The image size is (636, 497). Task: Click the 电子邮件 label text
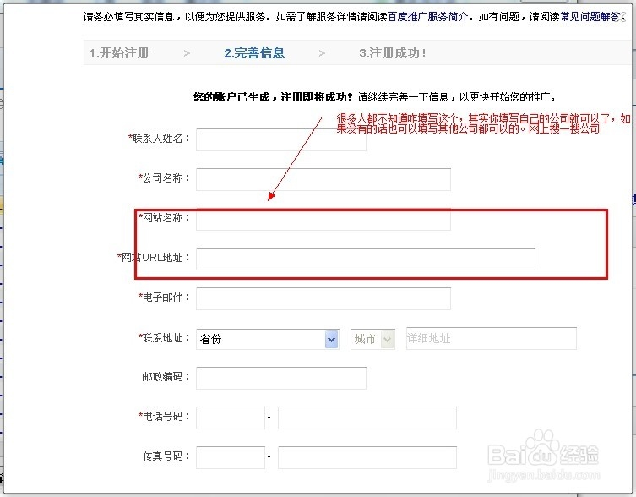pyautogui.click(x=164, y=298)
